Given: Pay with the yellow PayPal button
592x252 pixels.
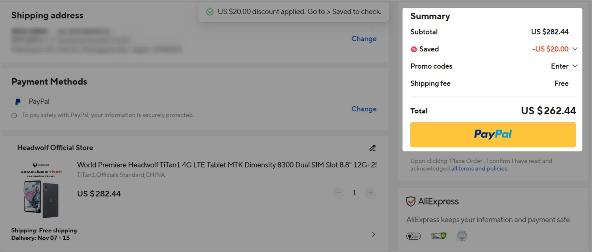Looking at the screenshot, I should pos(493,135).
